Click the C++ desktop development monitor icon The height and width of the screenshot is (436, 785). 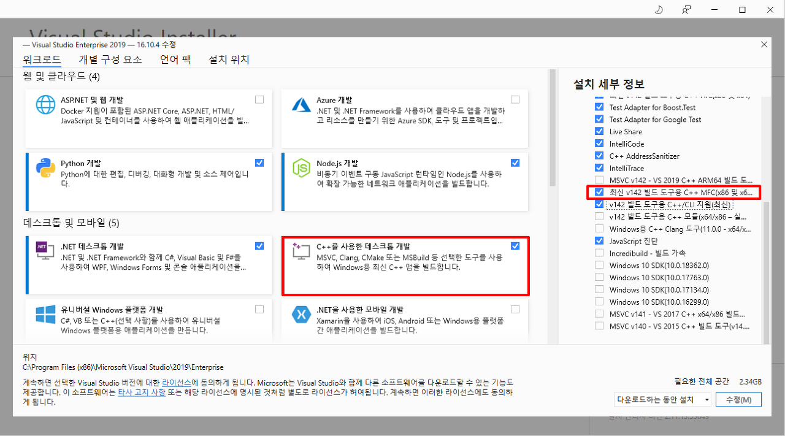pyautogui.click(x=302, y=251)
